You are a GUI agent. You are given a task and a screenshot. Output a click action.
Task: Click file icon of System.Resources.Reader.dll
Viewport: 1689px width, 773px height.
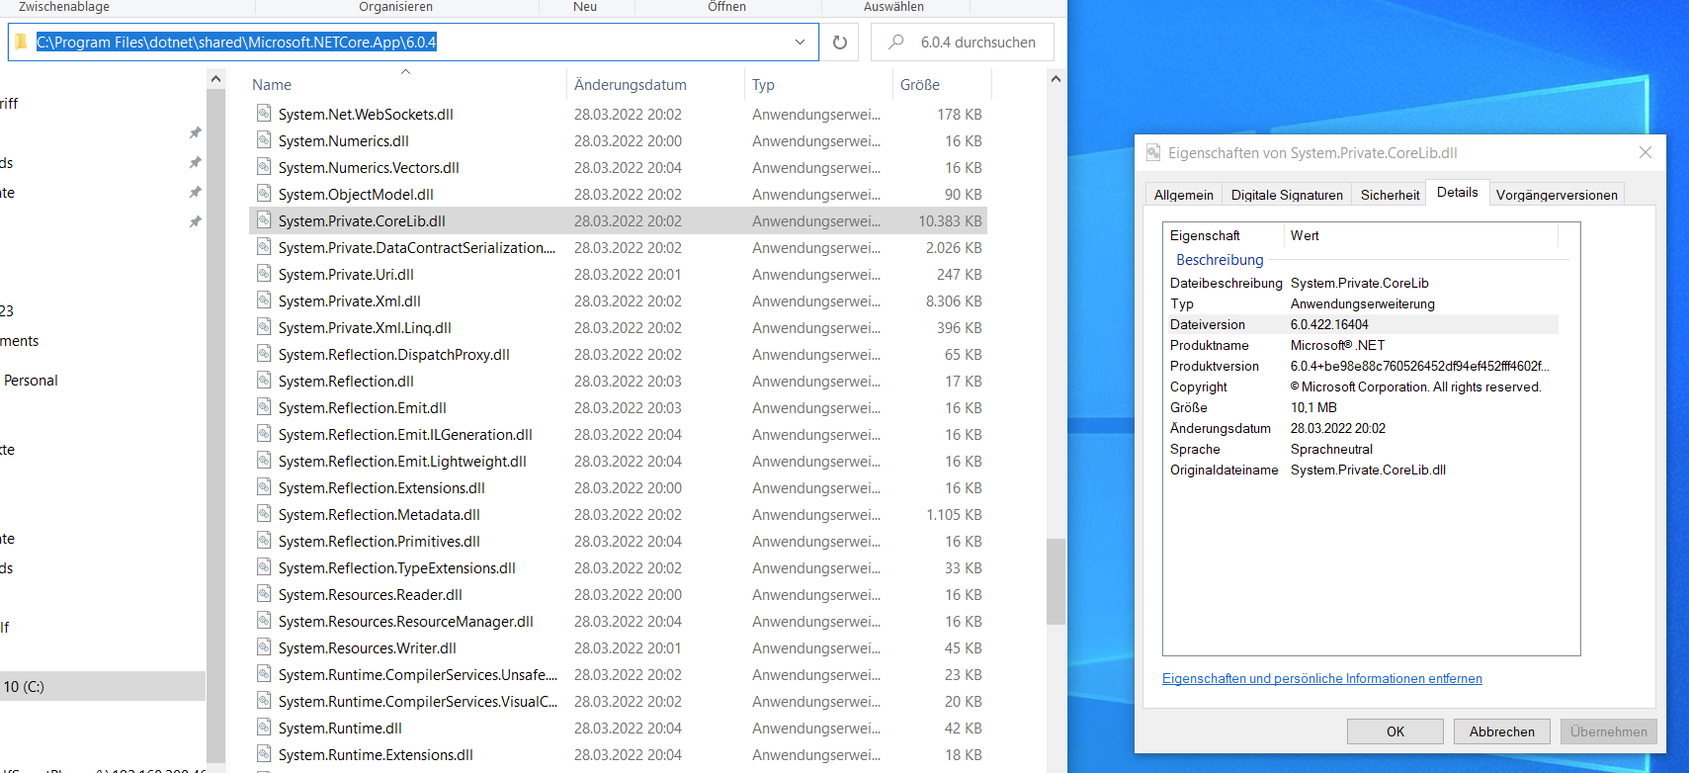pyautogui.click(x=264, y=594)
